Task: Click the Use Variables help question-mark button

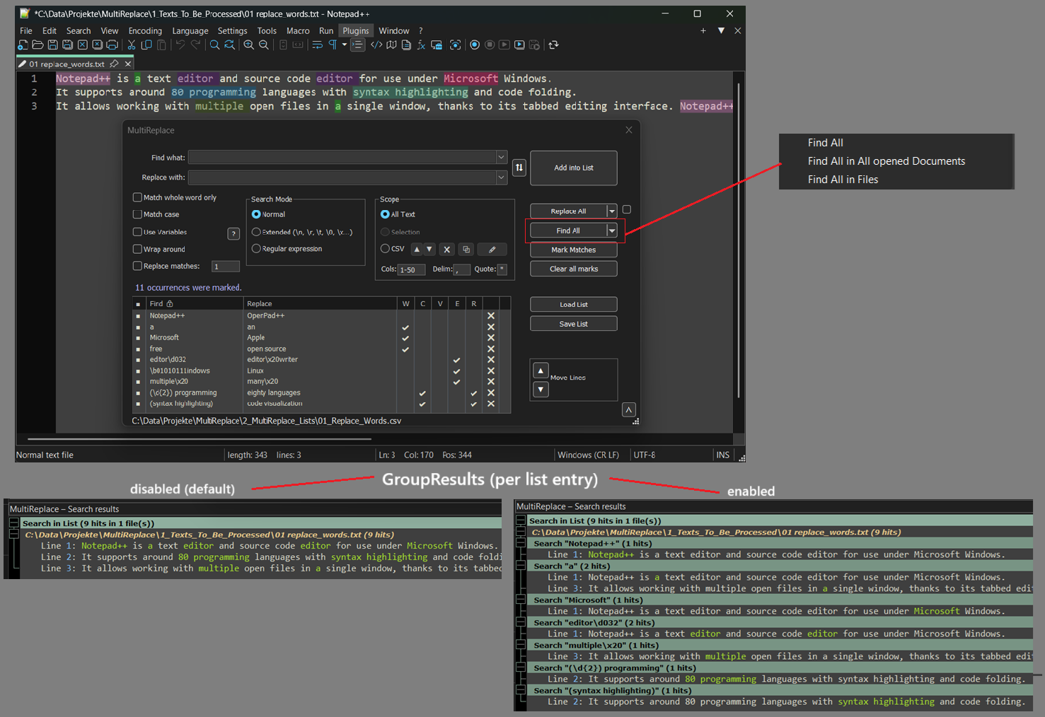Action: tap(233, 233)
